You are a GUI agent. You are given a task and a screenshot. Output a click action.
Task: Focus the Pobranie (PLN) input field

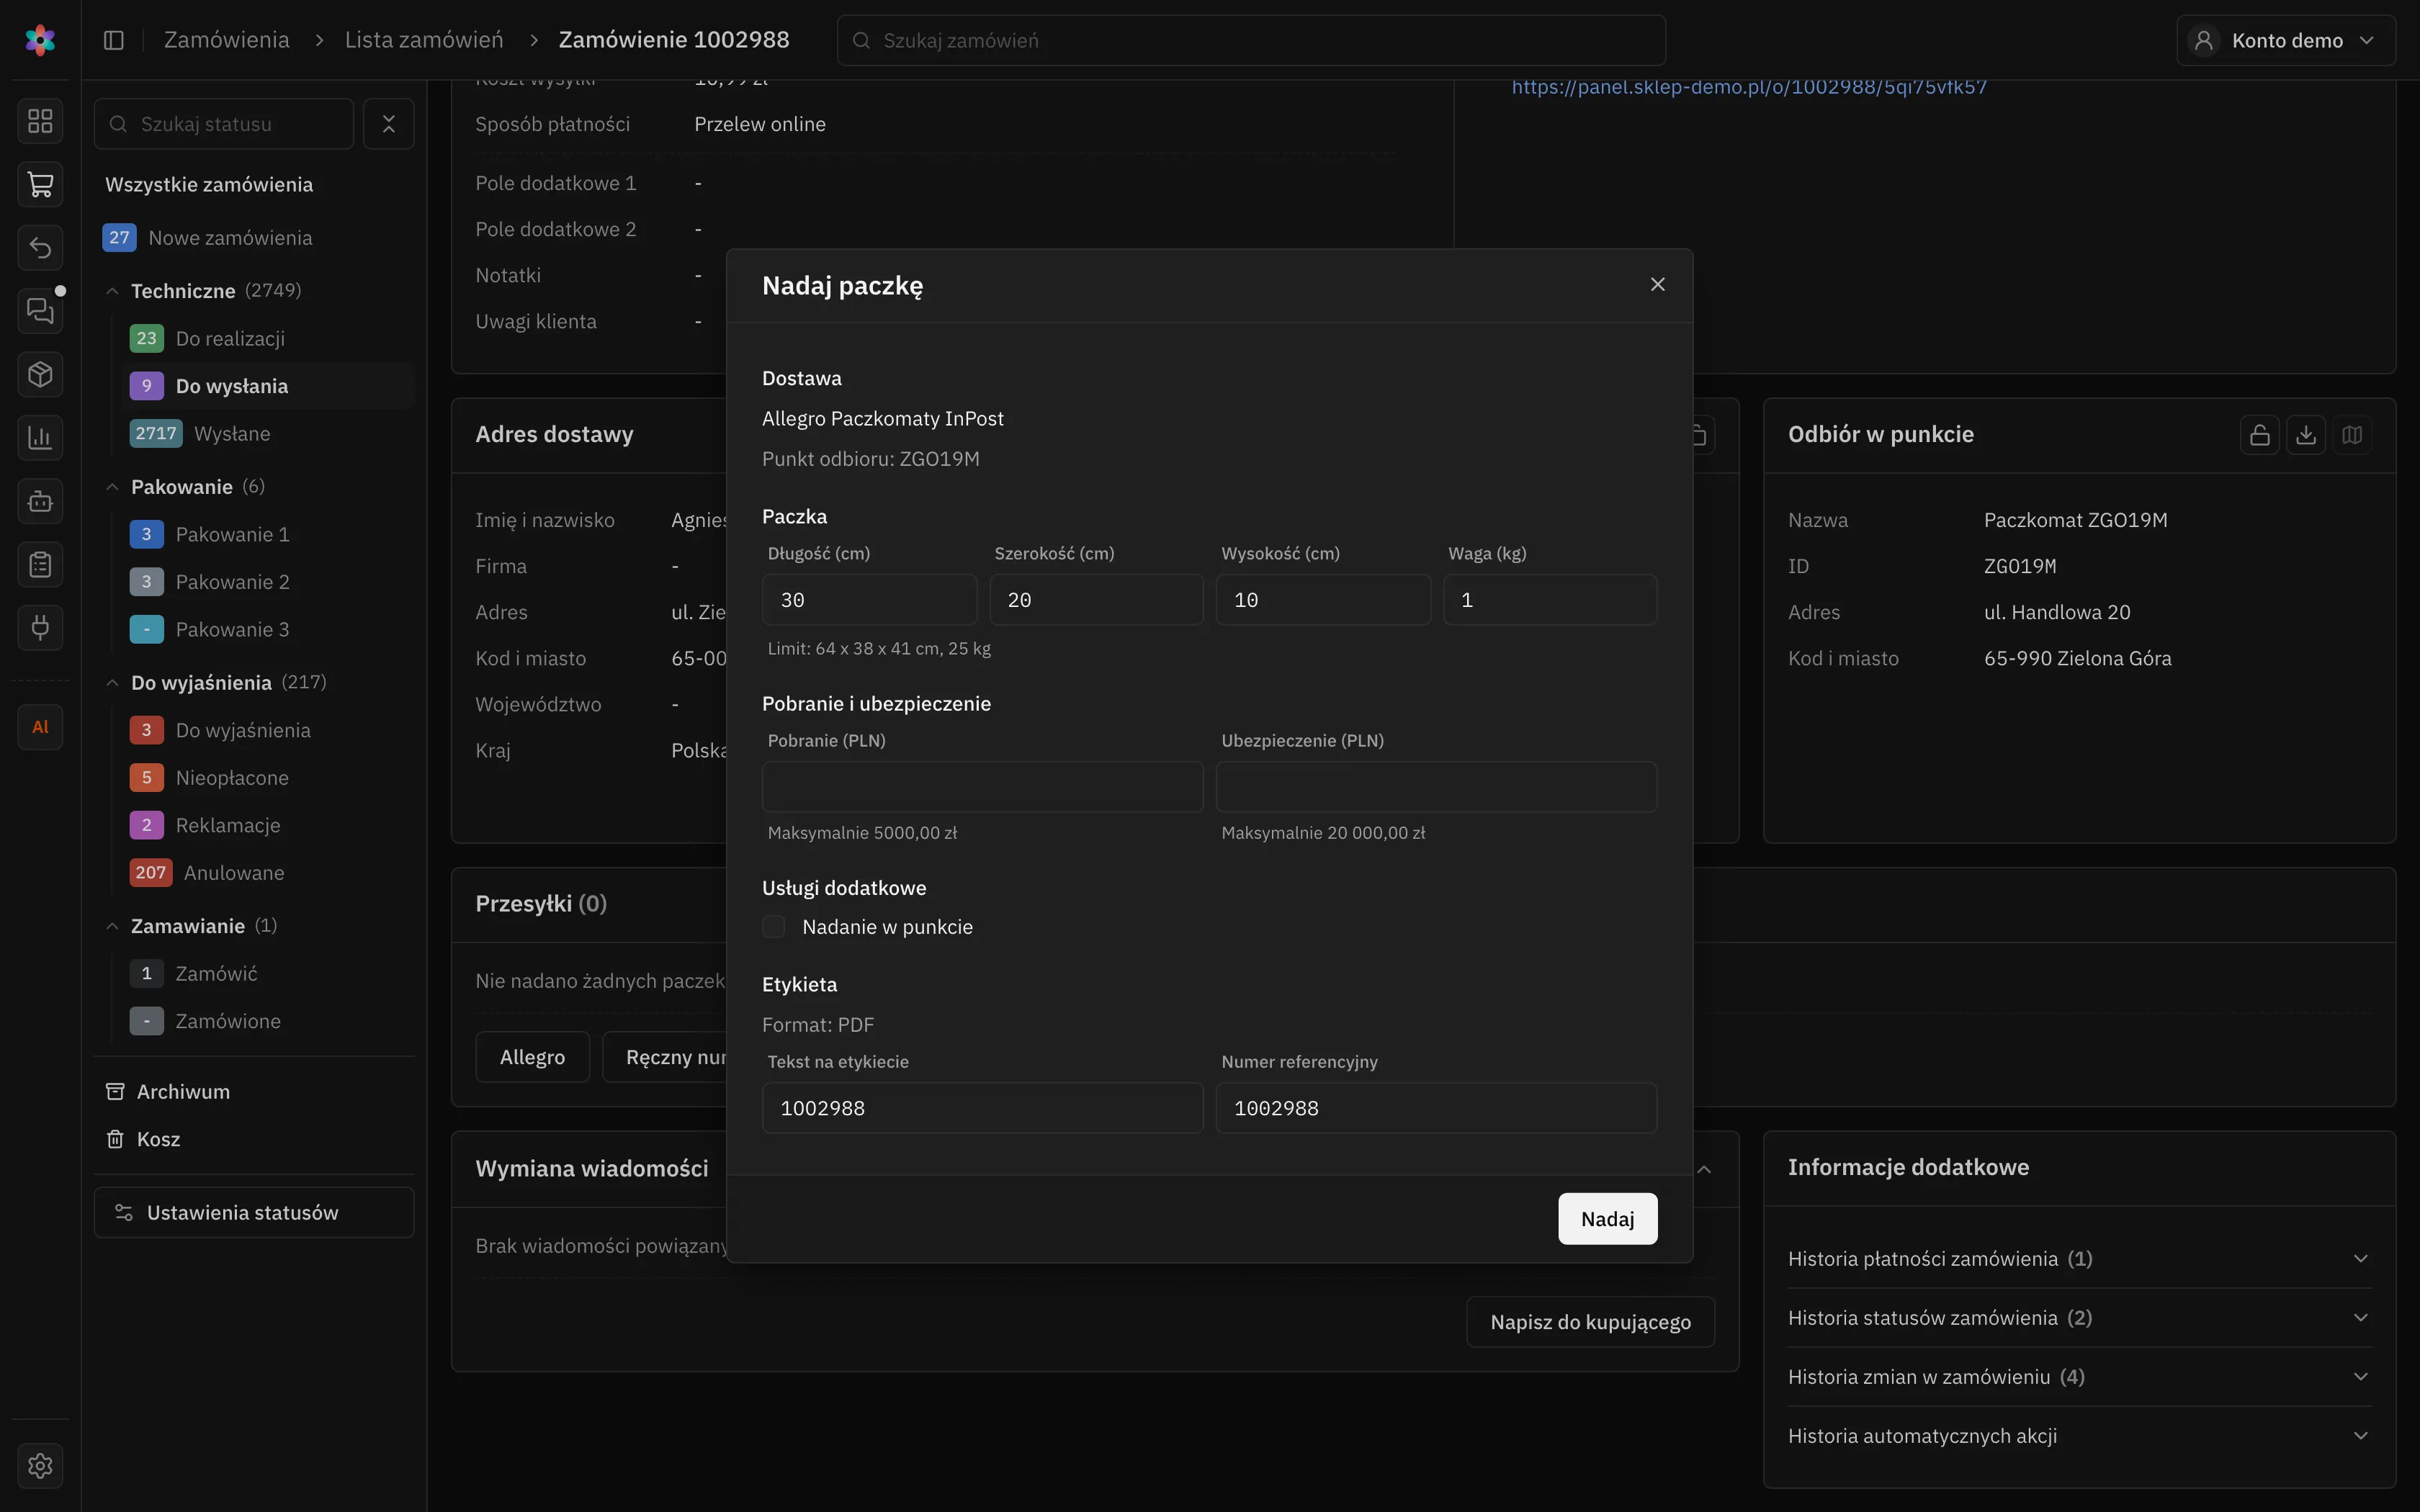(982, 787)
